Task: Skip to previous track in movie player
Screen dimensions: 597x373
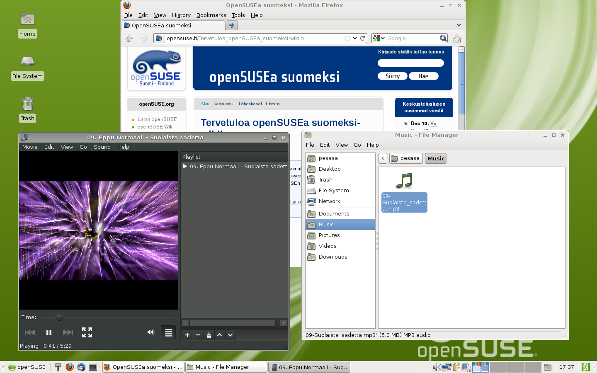Action: pos(30,332)
